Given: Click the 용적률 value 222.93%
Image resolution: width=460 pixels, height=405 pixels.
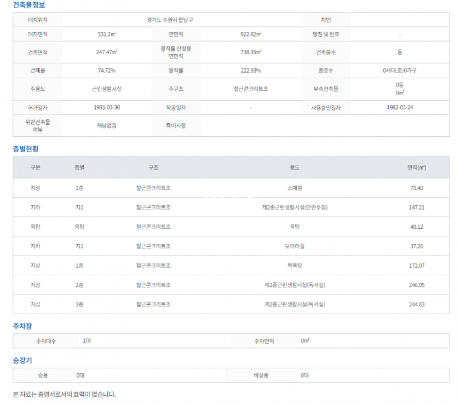Looking at the screenshot, I should (x=251, y=71).
